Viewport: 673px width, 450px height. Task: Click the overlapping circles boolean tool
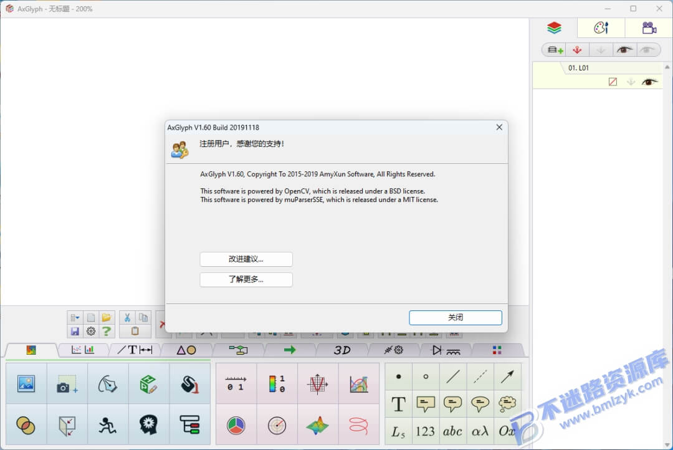point(26,424)
